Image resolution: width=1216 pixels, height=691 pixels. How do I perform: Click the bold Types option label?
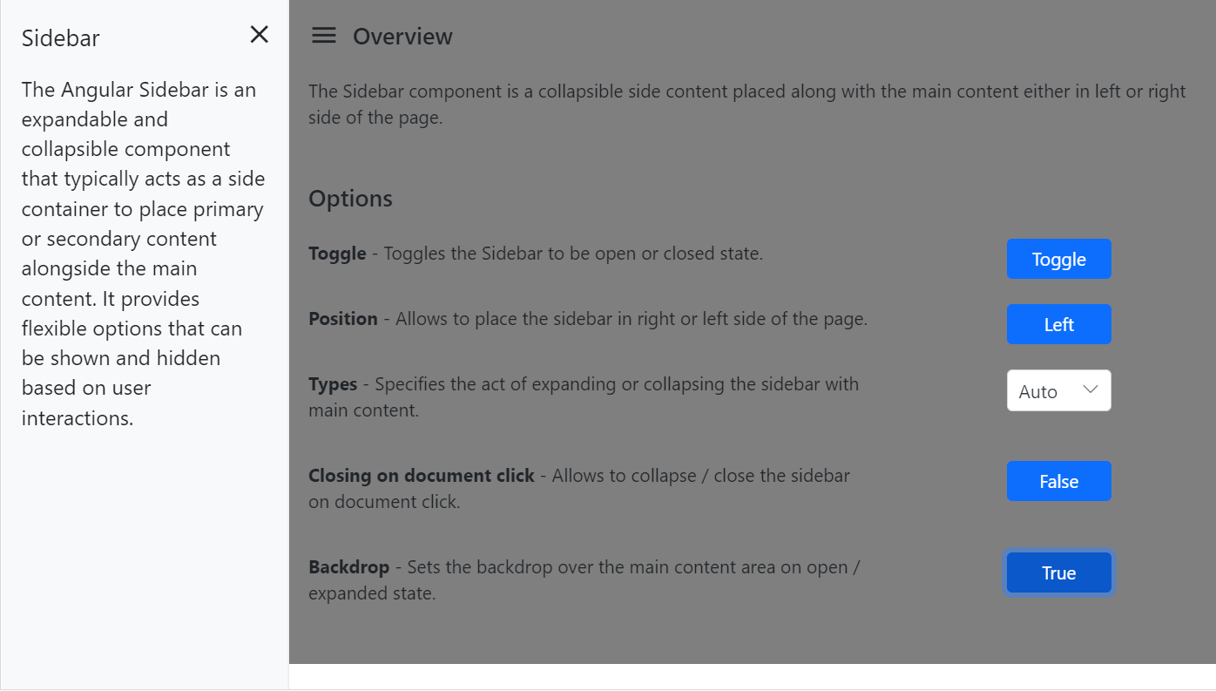pos(333,384)
